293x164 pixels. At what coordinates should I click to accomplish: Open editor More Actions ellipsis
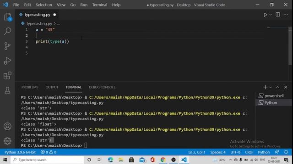286,15
